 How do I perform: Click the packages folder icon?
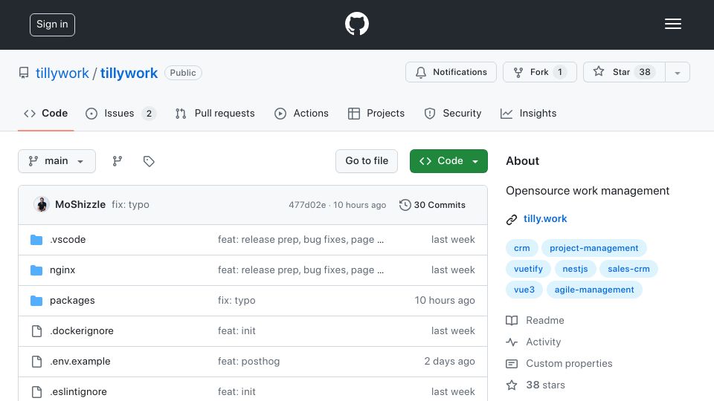point(36,301)
